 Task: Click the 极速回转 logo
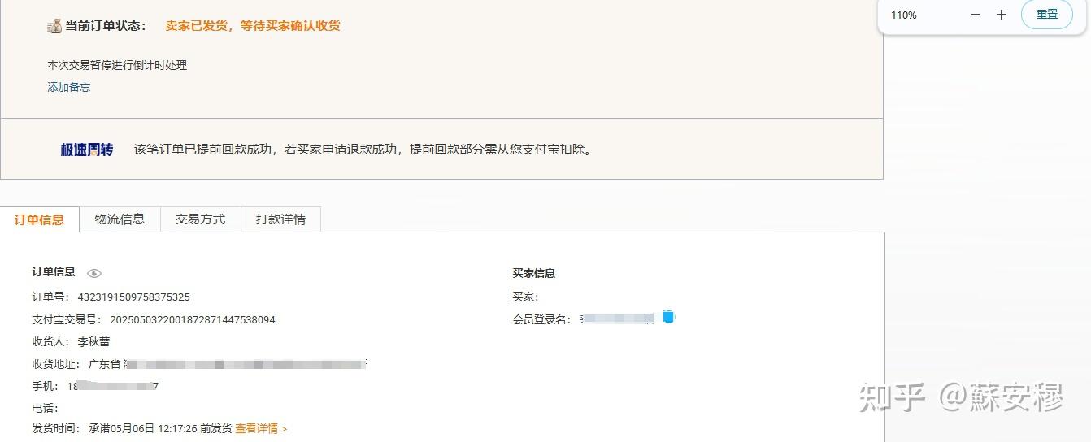click(x=87, y=149)
